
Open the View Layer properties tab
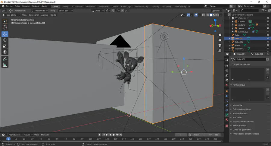(x=227, y=75)
